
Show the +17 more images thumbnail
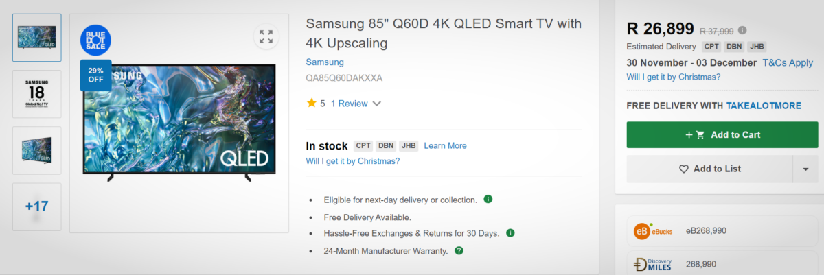[x=37, y=206]
